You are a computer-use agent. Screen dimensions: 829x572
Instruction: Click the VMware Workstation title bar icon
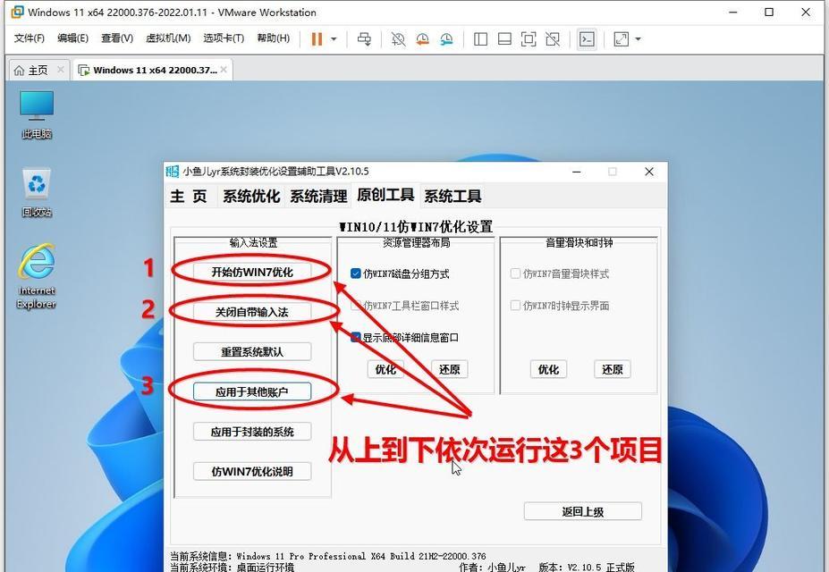tap(18, 12)
